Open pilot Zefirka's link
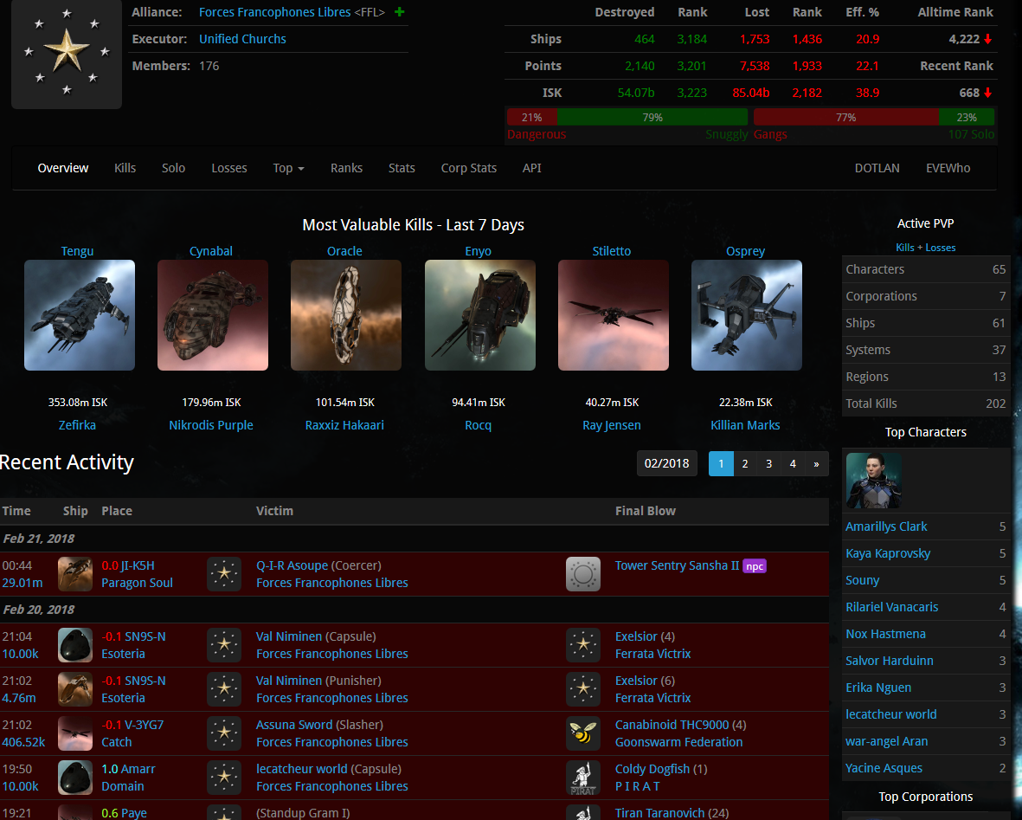 tap(78, 425)
